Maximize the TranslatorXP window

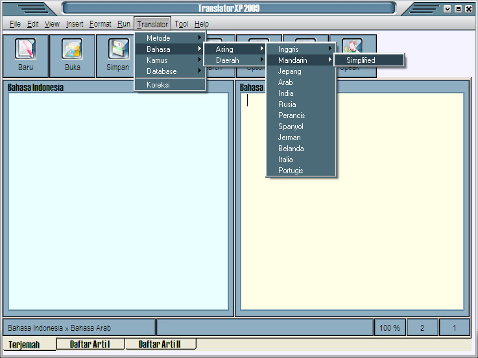click(x=458, y=9)
